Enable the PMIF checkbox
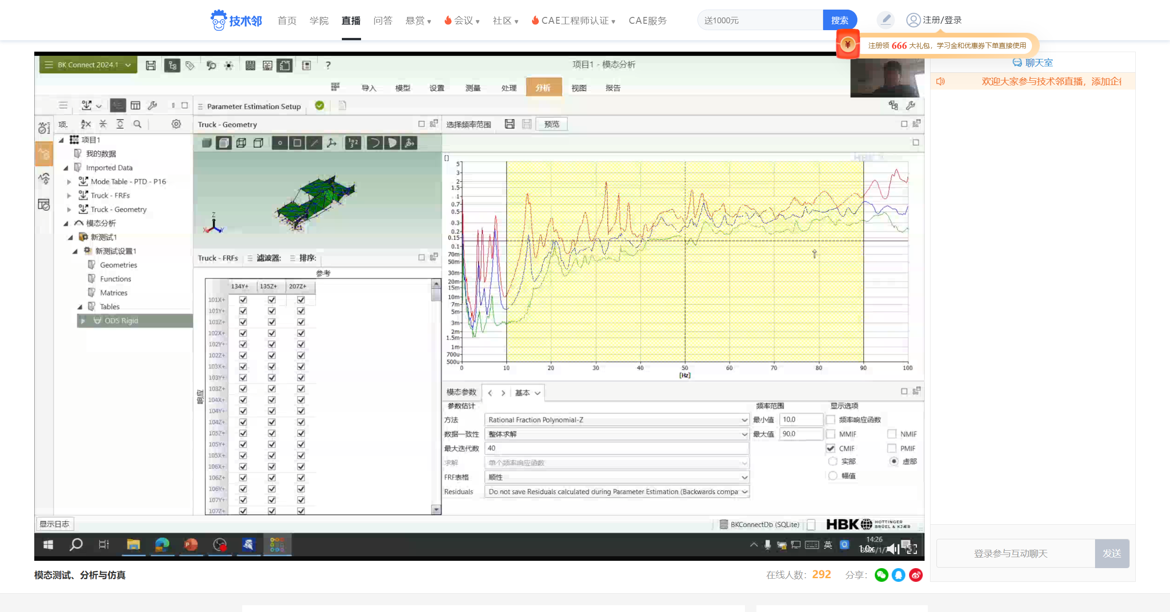 (x=892, y=448)
